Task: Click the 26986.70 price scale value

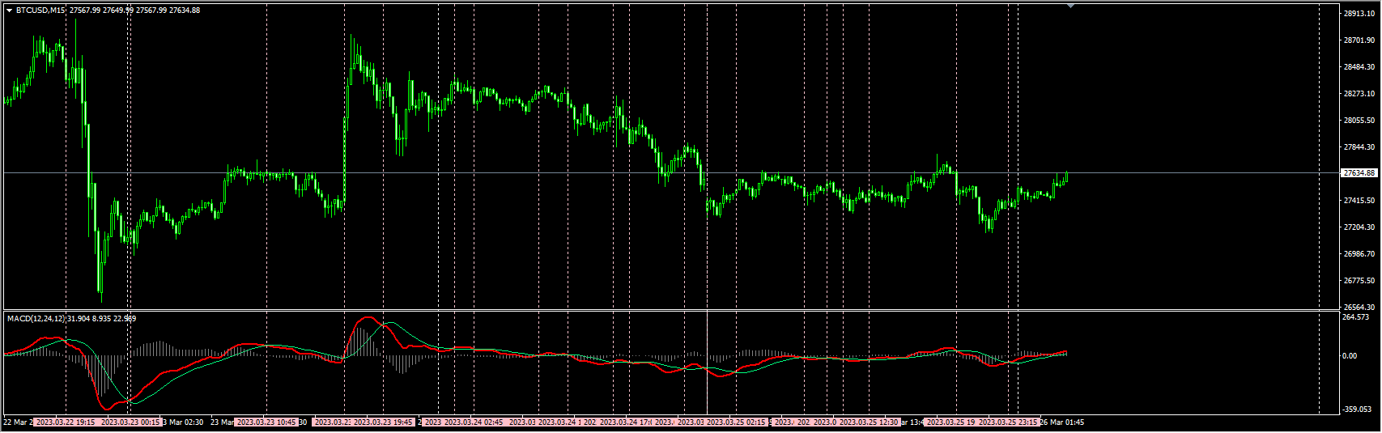Action: [1359, 254]
